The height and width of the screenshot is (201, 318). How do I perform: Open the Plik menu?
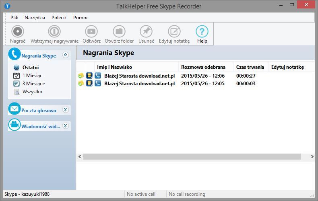click(14, 18)
